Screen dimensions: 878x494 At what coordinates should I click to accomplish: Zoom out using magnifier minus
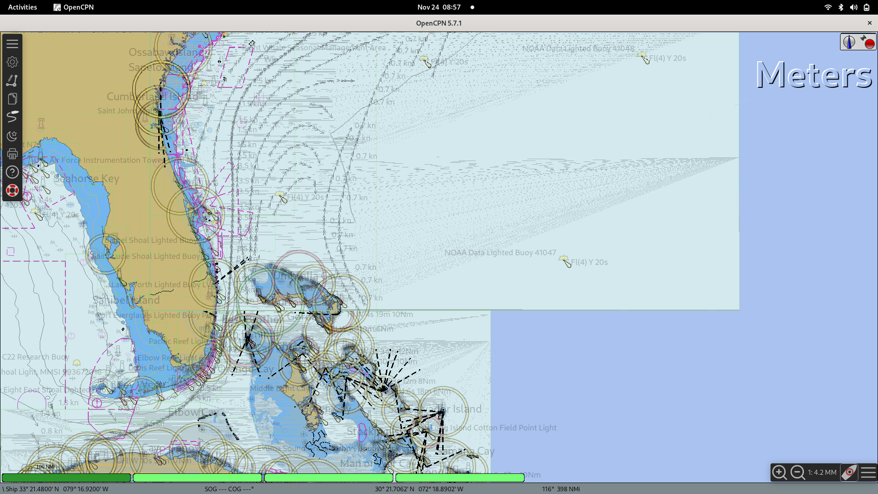(798, 472)
